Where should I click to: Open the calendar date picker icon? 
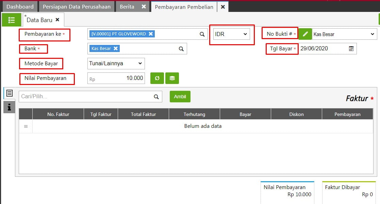pyautogui.click(x=351, y=49)
